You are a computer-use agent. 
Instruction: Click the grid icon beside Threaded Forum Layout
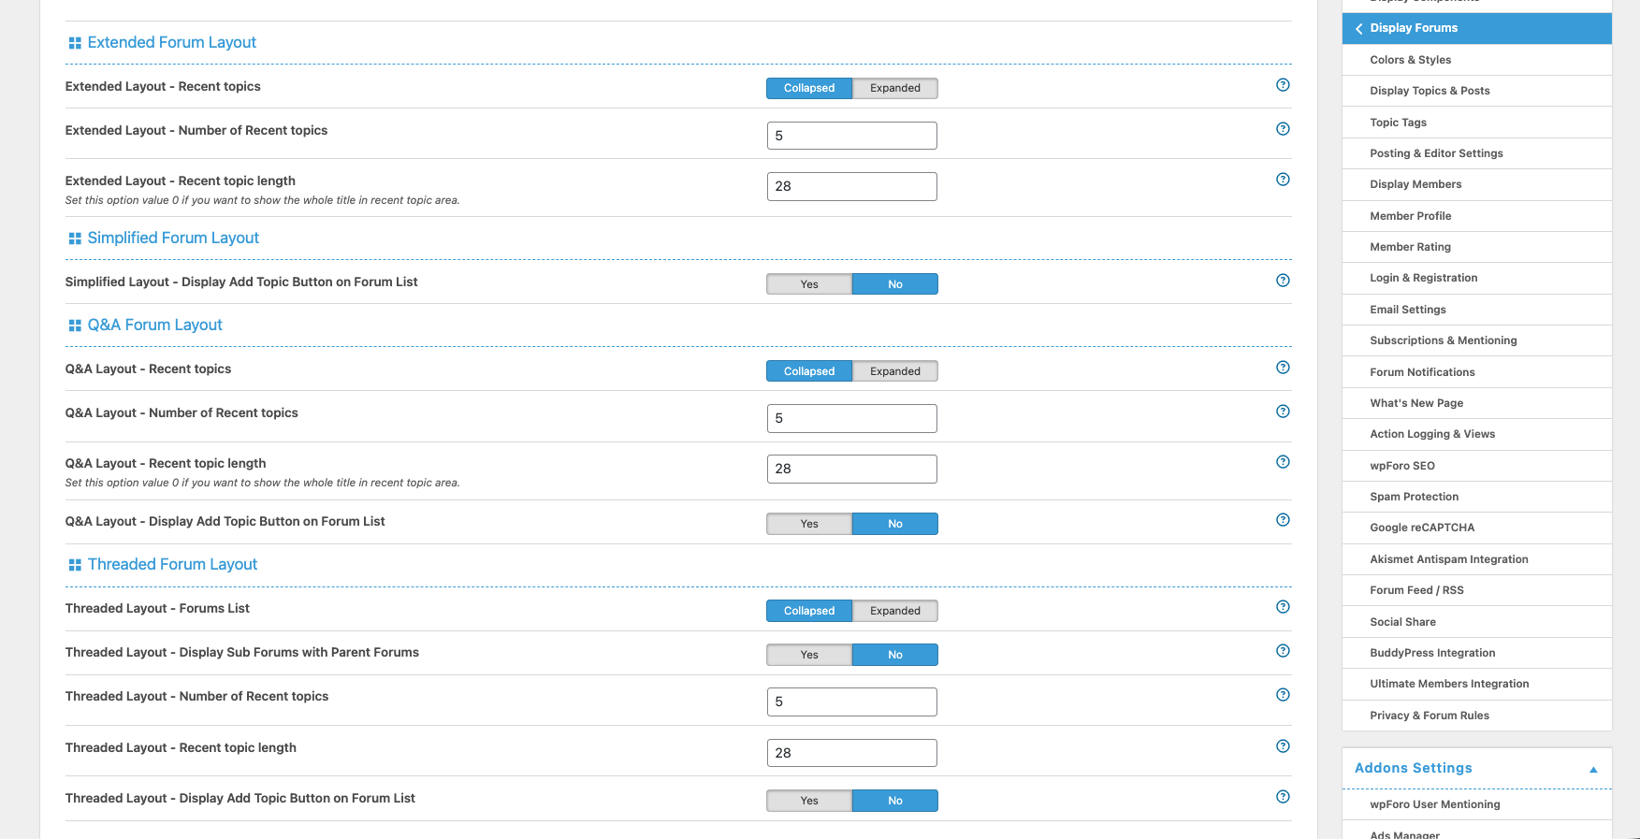click(x=75, y=565)
